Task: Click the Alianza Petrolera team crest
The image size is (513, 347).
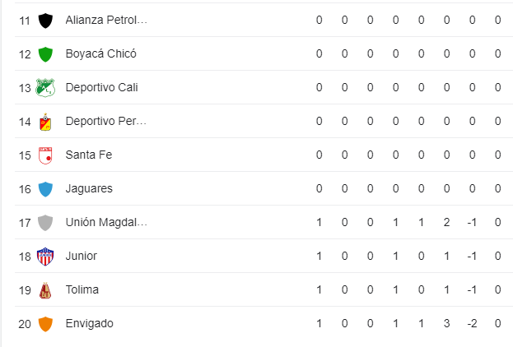Action: 45,20
